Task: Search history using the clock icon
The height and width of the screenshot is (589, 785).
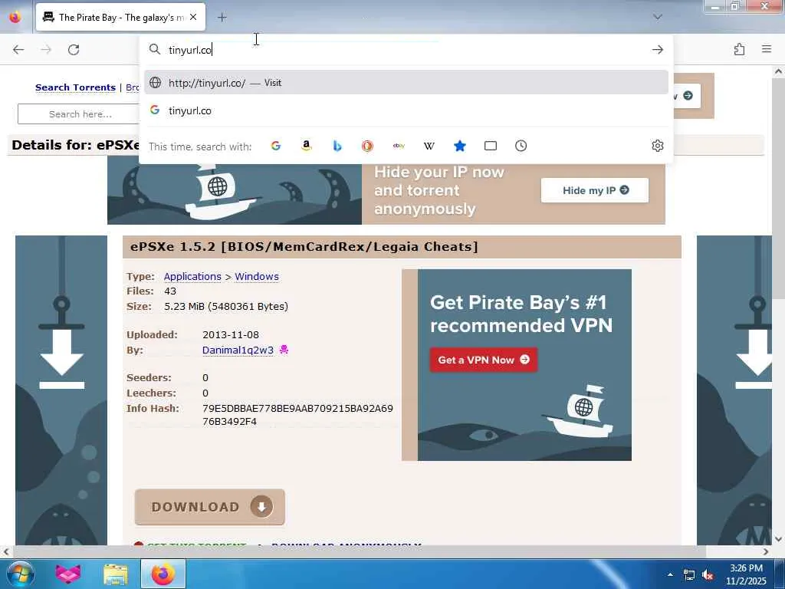Action: point(521,146)
